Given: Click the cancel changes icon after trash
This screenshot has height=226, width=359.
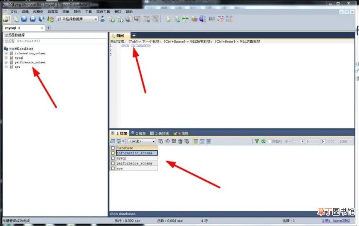Looking at the screenshot, I should click(187, 141).
